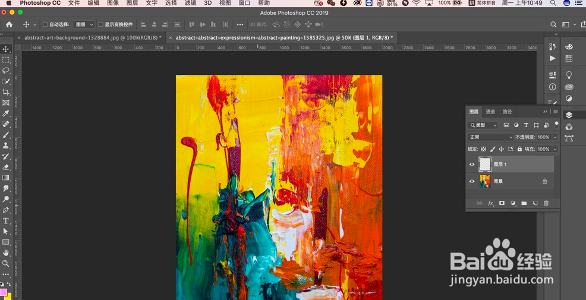Image resolution: width=586 pixels, height=300 pixels.
Task: Select the Hand tool
Action: pos(5,253)
